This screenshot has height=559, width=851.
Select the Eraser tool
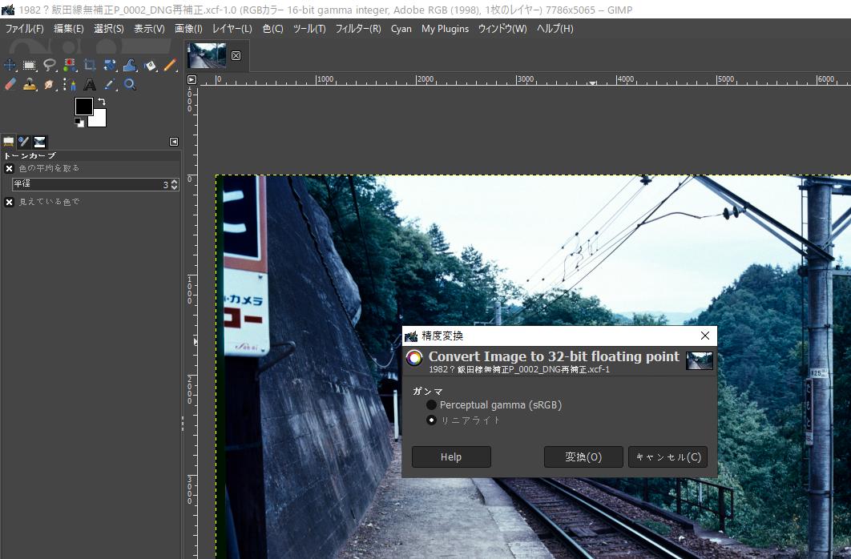(x=10, y=85)
